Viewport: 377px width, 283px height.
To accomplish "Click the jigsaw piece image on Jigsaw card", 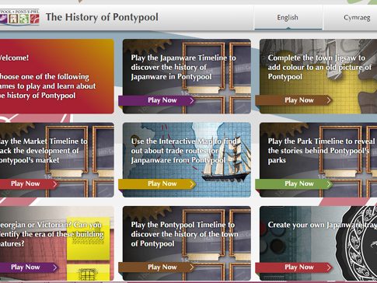I will tap(368, 86).
